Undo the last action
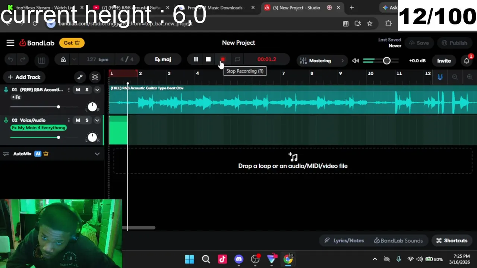477x268 pixels. click(10, 60)
